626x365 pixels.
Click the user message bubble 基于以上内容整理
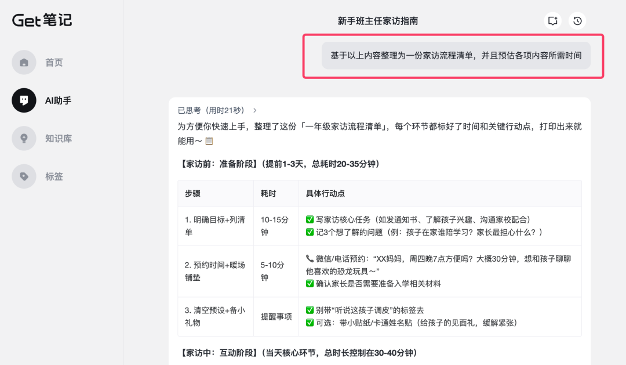pos(456,56)
